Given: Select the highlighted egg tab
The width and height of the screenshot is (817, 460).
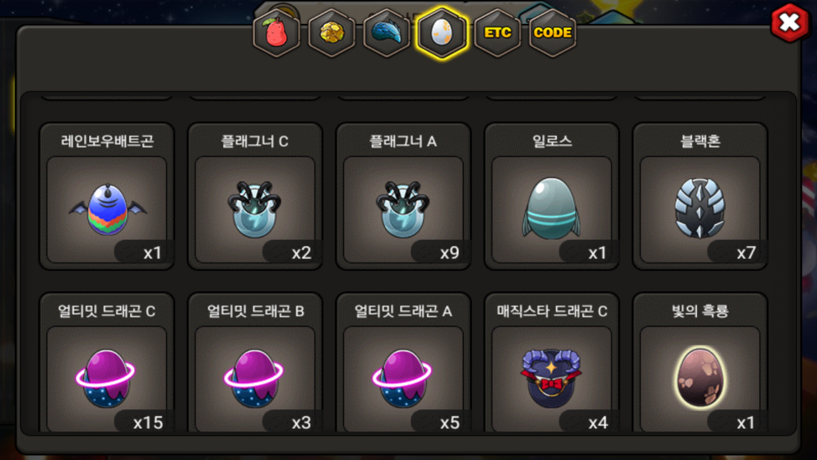Looking at the screenshot, I should (442, 33).
